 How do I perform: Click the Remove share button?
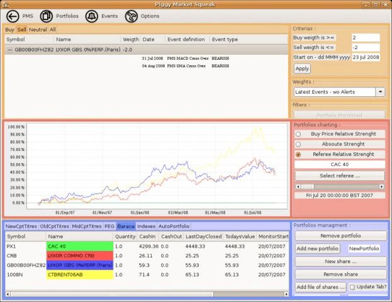point(340,274)
